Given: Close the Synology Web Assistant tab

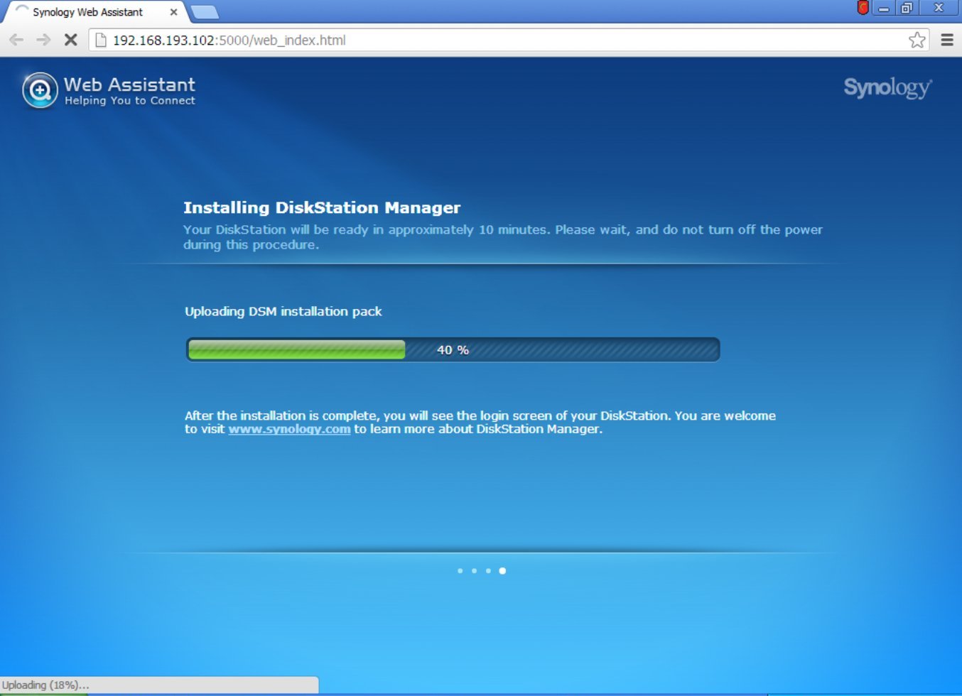Looking at the screenshot, I should pyautogui.click(x=173, y=12).
